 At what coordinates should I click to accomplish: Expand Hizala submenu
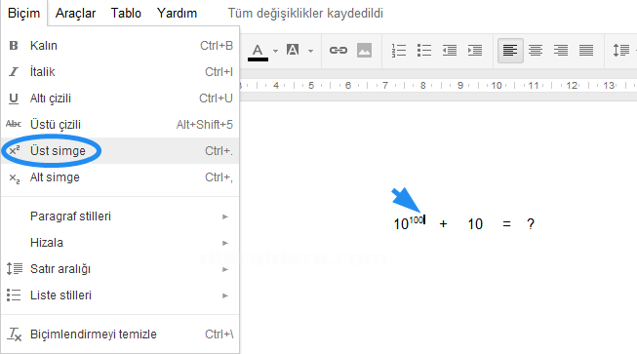pyautogui.click(x=120, y=243)
